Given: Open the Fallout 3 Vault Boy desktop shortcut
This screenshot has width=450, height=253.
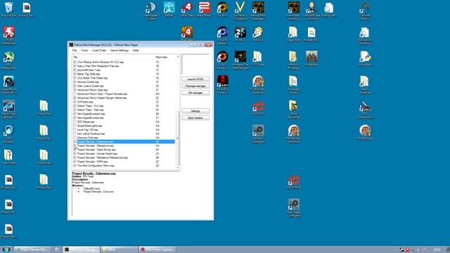Looking at the screenshot, I should pyautogui.click(x=258, y=34).
